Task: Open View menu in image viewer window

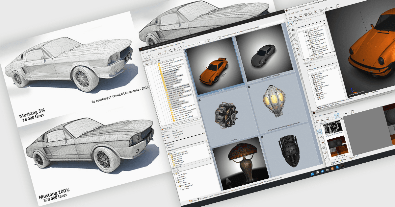Action: point(324,115)
